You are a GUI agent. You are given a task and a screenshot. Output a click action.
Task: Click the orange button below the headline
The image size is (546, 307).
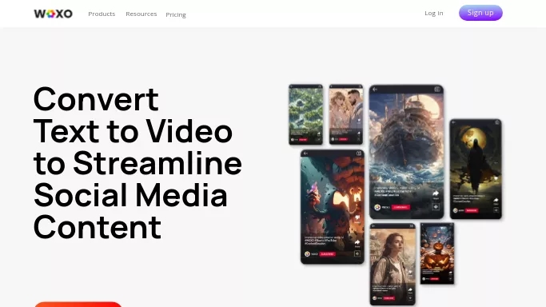(x=78, y=305)
